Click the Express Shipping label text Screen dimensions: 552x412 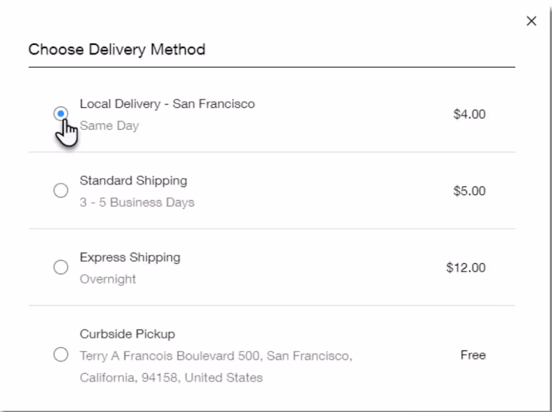tap(130, 257)
